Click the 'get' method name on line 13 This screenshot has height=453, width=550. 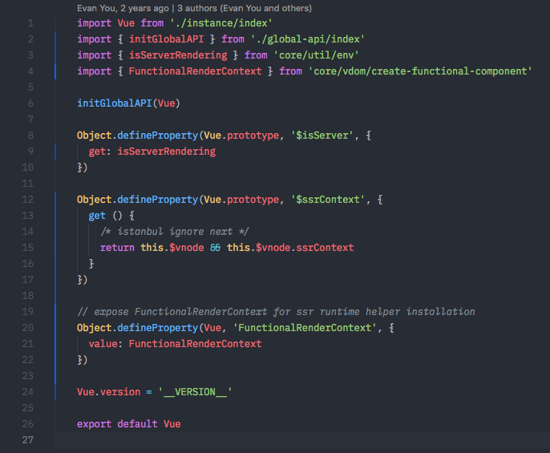click(x=97, y=216)
